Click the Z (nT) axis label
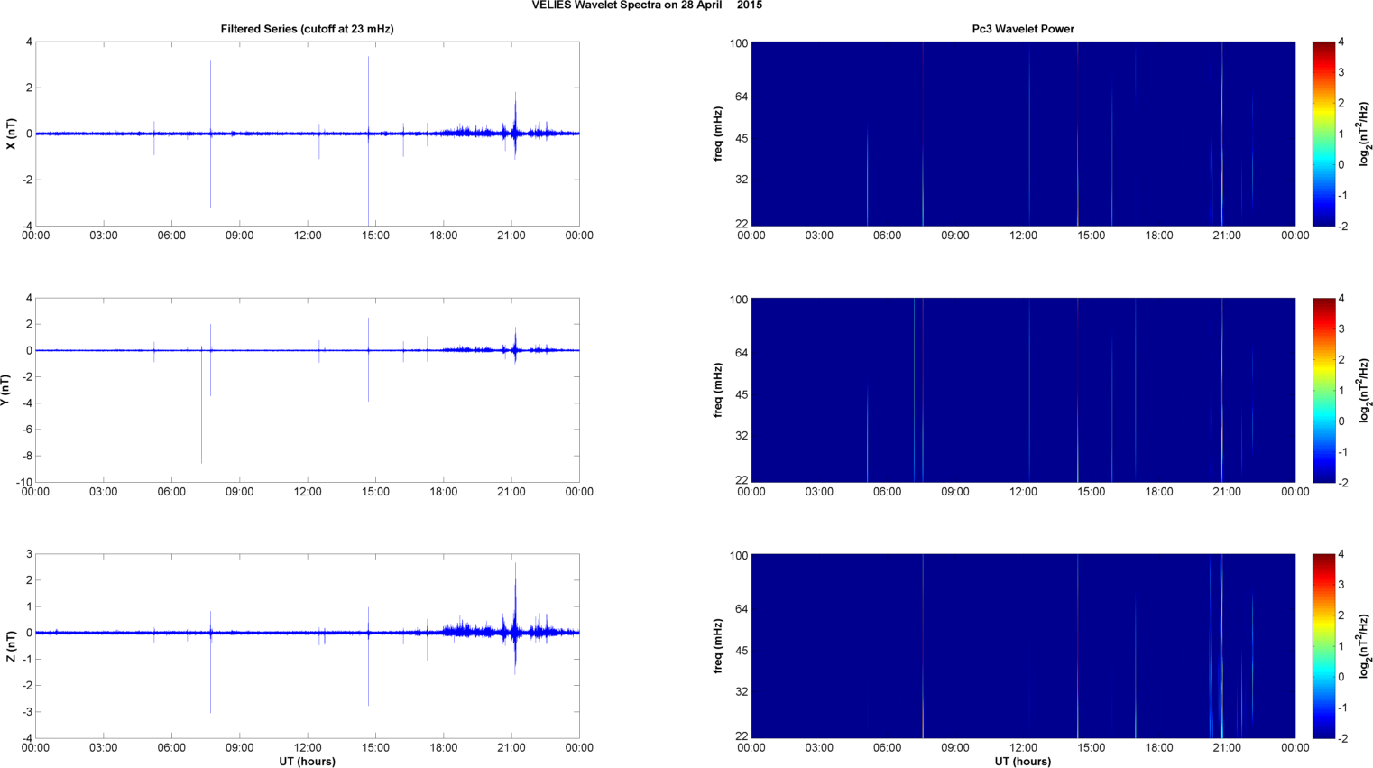This screenshot has width=1373, height=768. [x=11, y=646]
